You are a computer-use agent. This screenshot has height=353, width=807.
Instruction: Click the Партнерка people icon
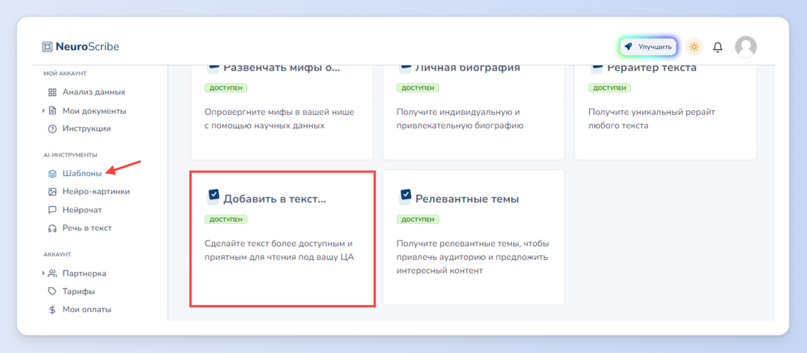pos(52,274)
